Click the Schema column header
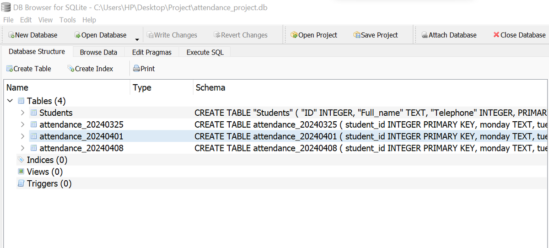 (371, 87)
